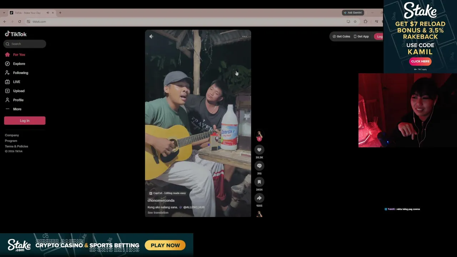The image size is (457, 257).
Task: Bookmark this page with the star icon
Action: click(x=355, y=21)
